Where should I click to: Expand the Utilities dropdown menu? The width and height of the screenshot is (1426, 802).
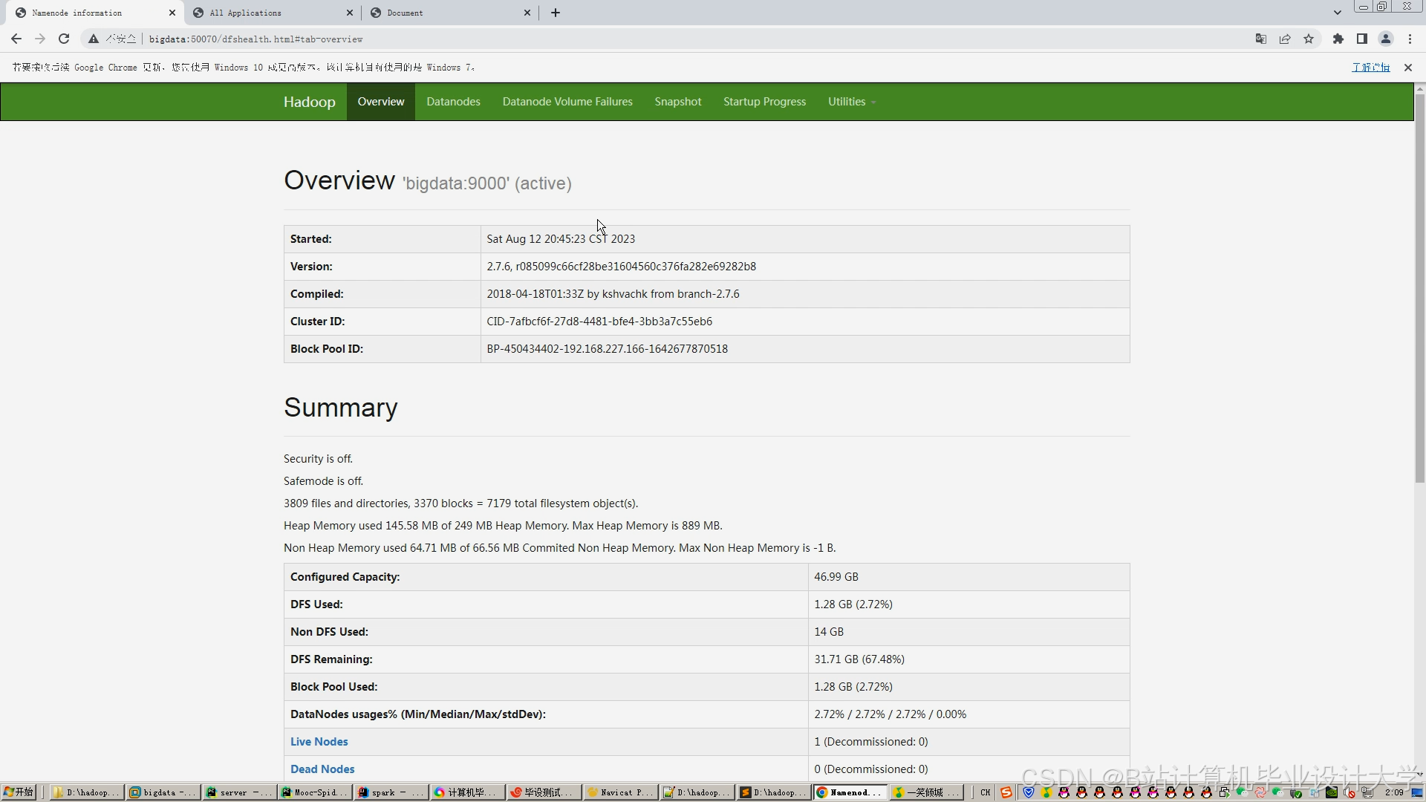click(x=851, y=102)
